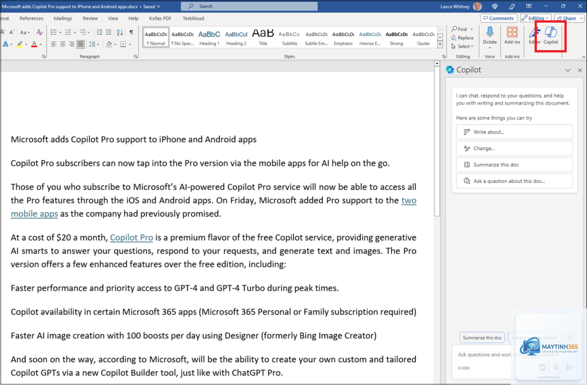The width and height of the screenshot is (587, 385).
Task: Open the TextAloud tab
Action: pos(193,18)
